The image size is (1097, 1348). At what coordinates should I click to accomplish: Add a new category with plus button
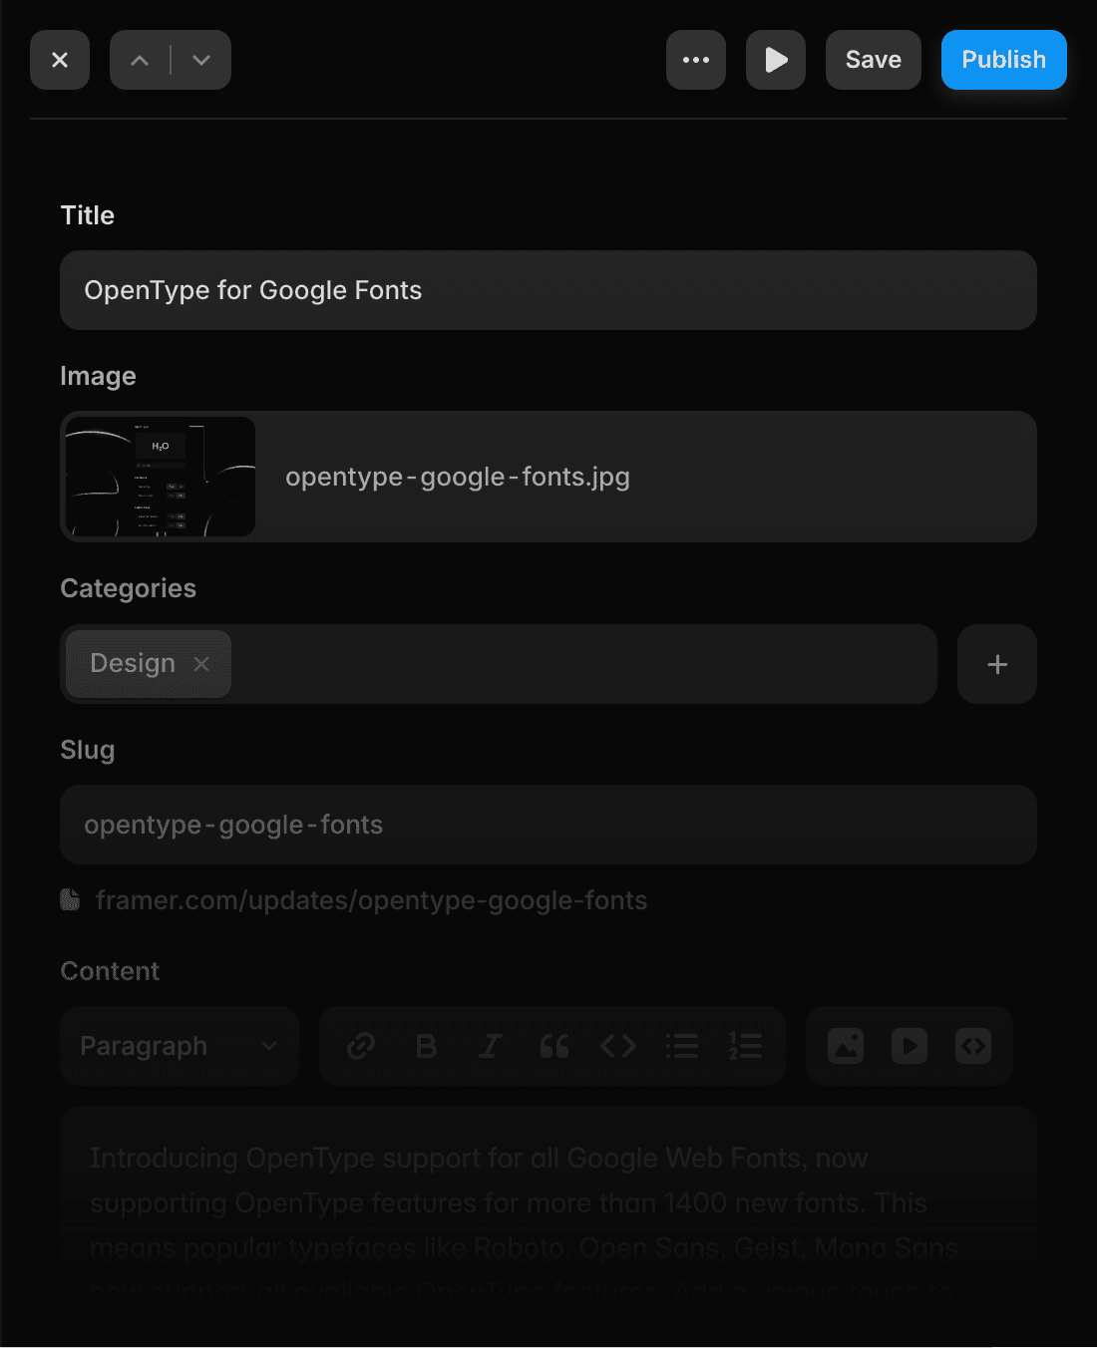tap(997, 665)
